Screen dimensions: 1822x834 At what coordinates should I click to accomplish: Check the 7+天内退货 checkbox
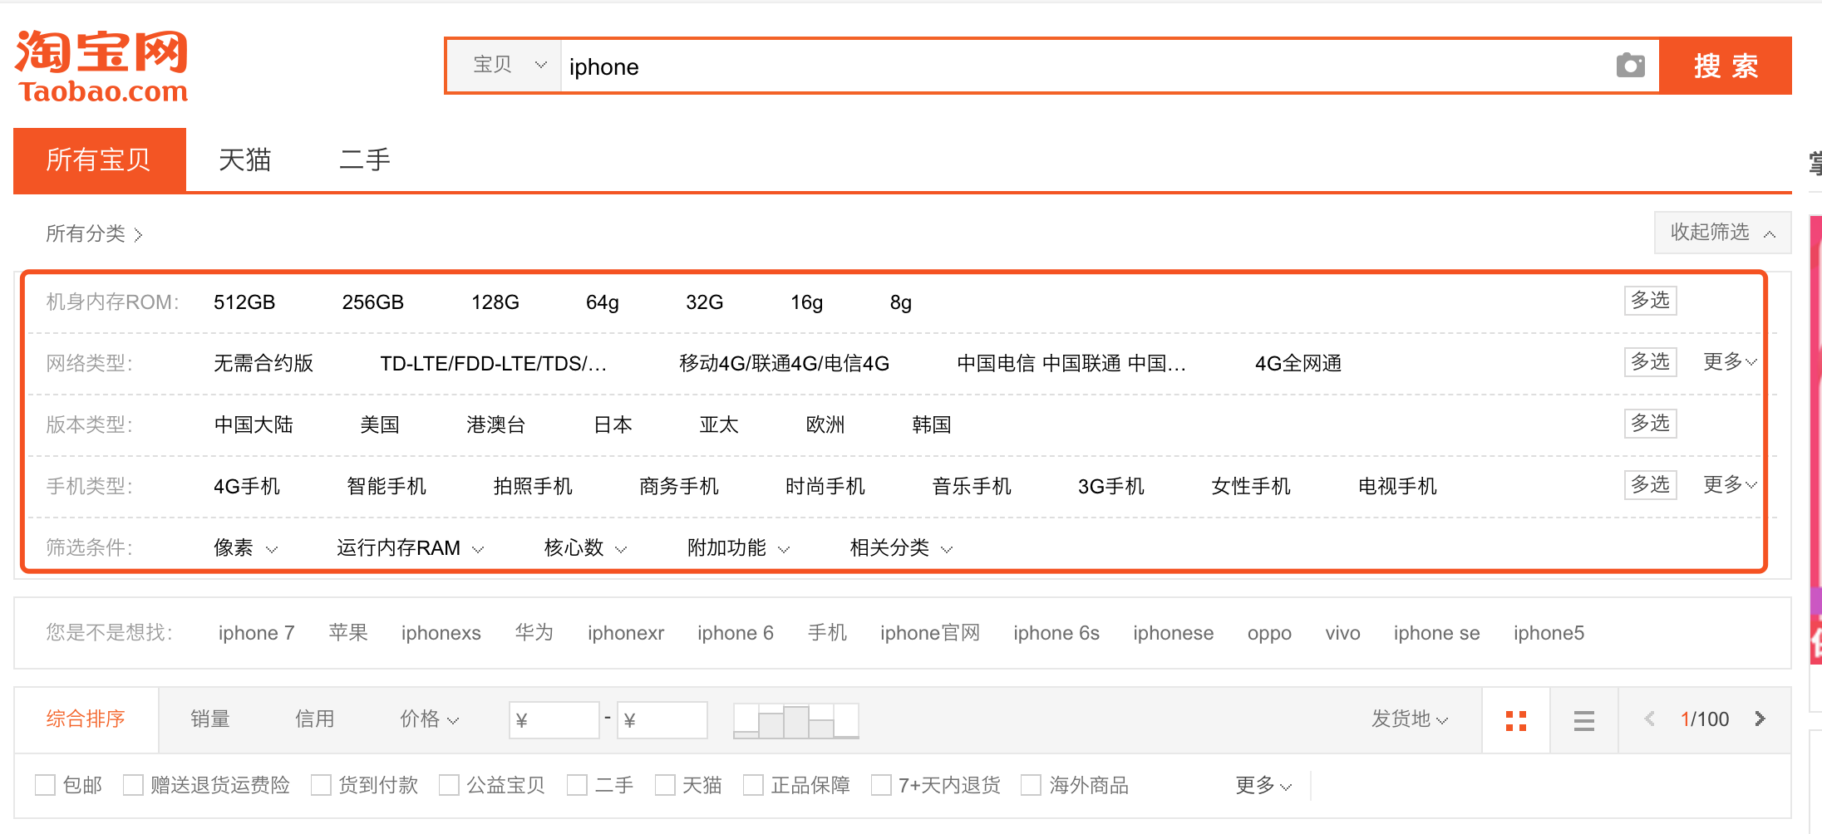(x=881, y=785)
